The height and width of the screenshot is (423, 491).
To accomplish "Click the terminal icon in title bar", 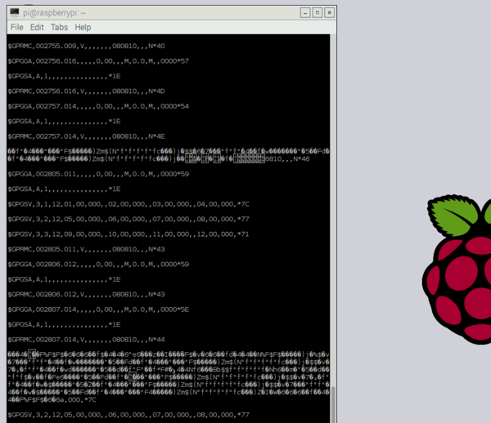I will (15, 13).
